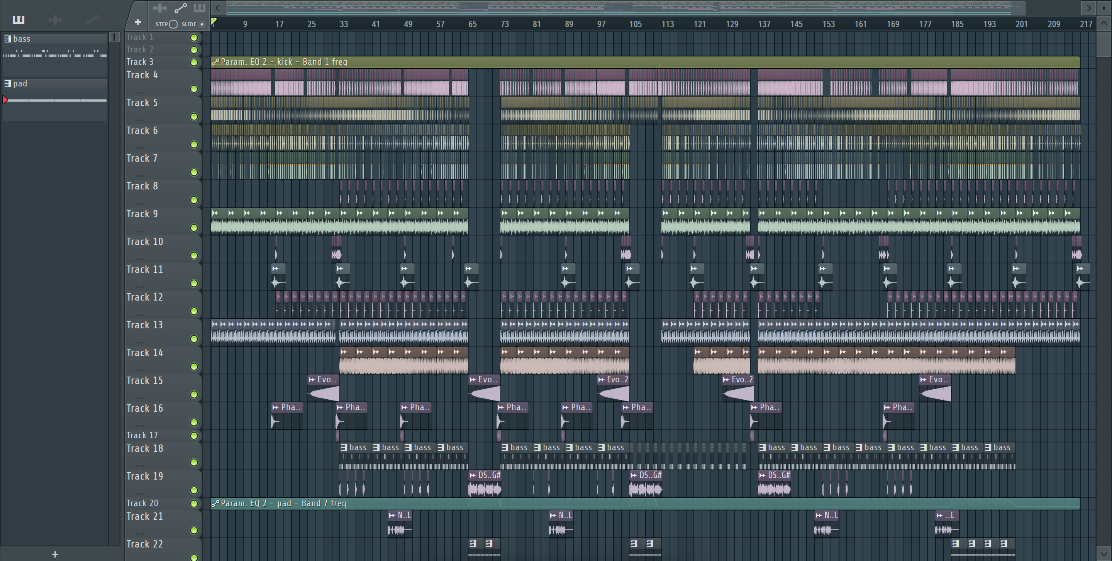Click the playlist overview horizontal scrollbar
Screen dimensions: 1112x561
[626, 8]
